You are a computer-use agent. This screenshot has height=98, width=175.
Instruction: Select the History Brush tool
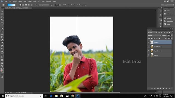point(2,37)
